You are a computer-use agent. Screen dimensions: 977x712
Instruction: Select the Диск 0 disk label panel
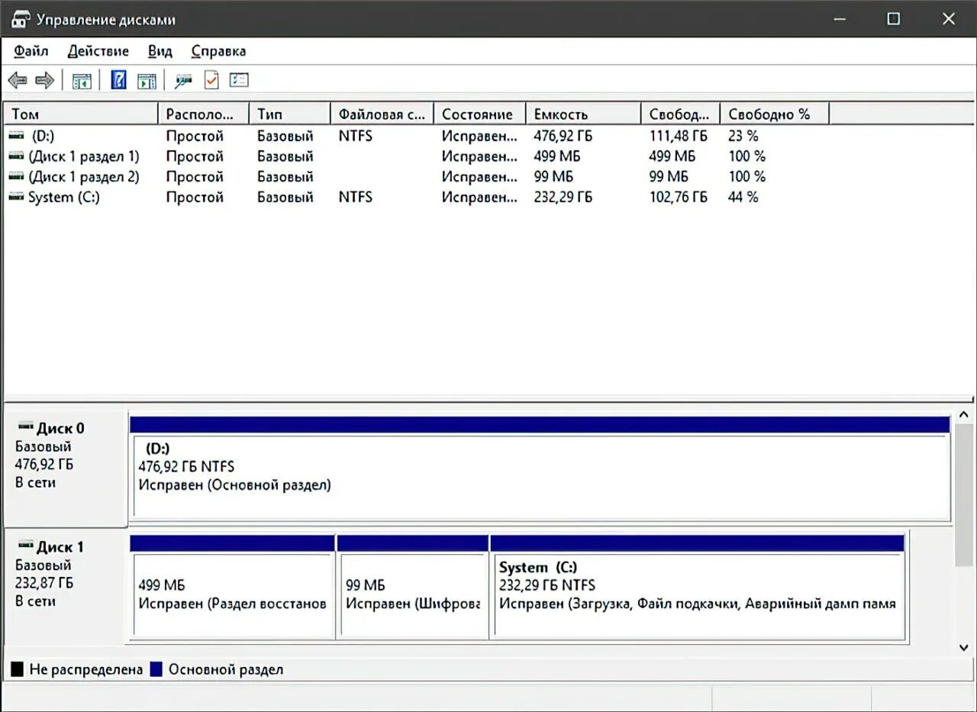pos(66,469)
